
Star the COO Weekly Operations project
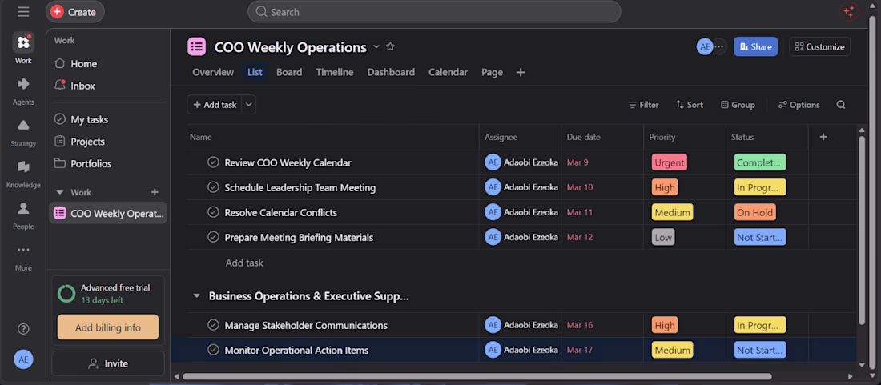391,47
